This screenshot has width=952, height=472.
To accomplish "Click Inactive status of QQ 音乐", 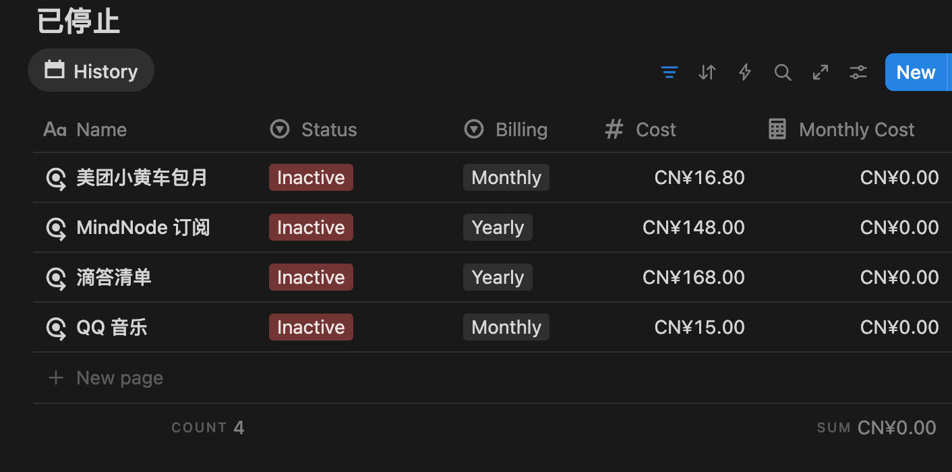I will (311, 327).
